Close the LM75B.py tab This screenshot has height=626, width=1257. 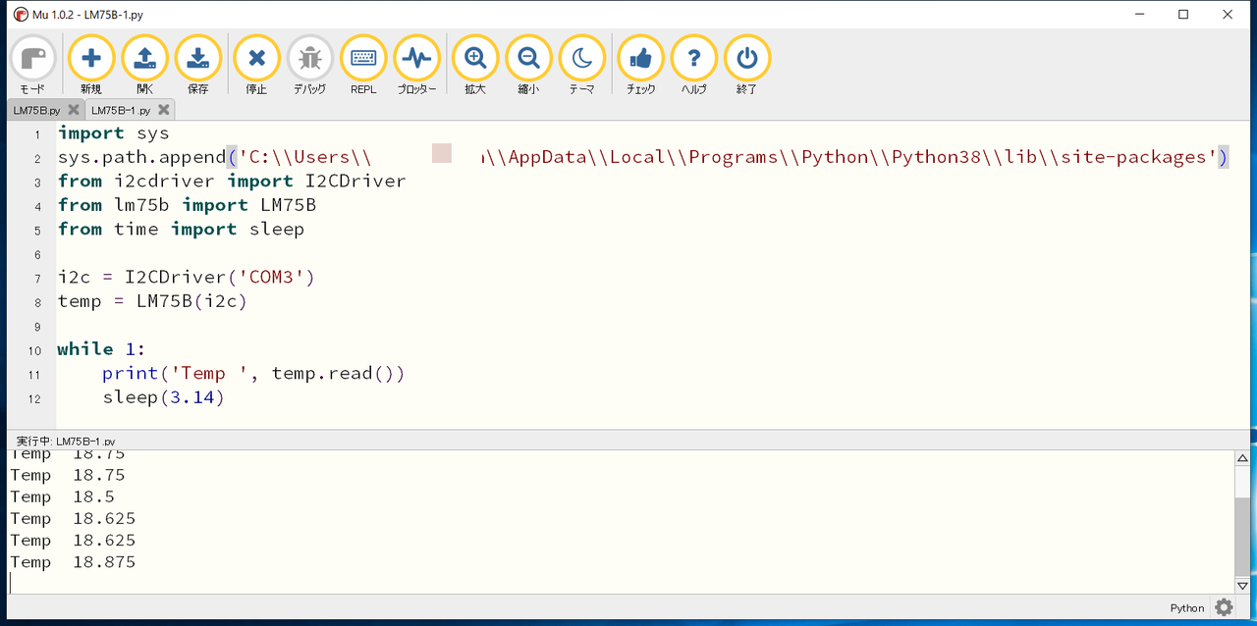[75, 110]
